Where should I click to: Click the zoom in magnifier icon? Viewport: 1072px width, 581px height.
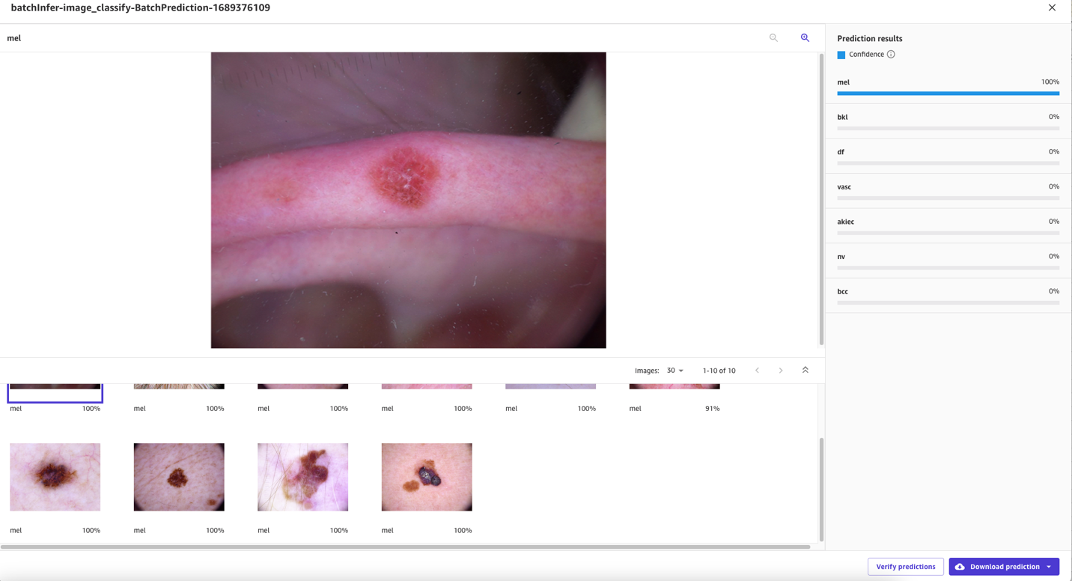(805, 37)
